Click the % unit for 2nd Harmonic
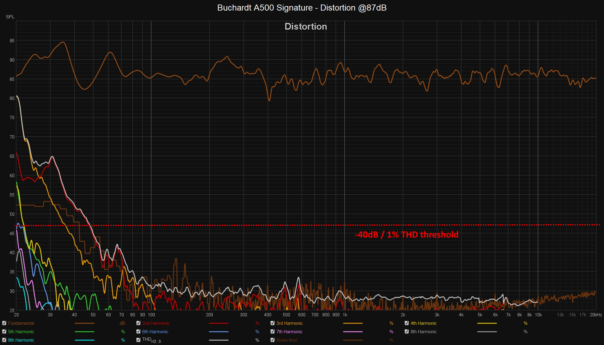Viewport: 604px width, 345px height. [257, 323]
